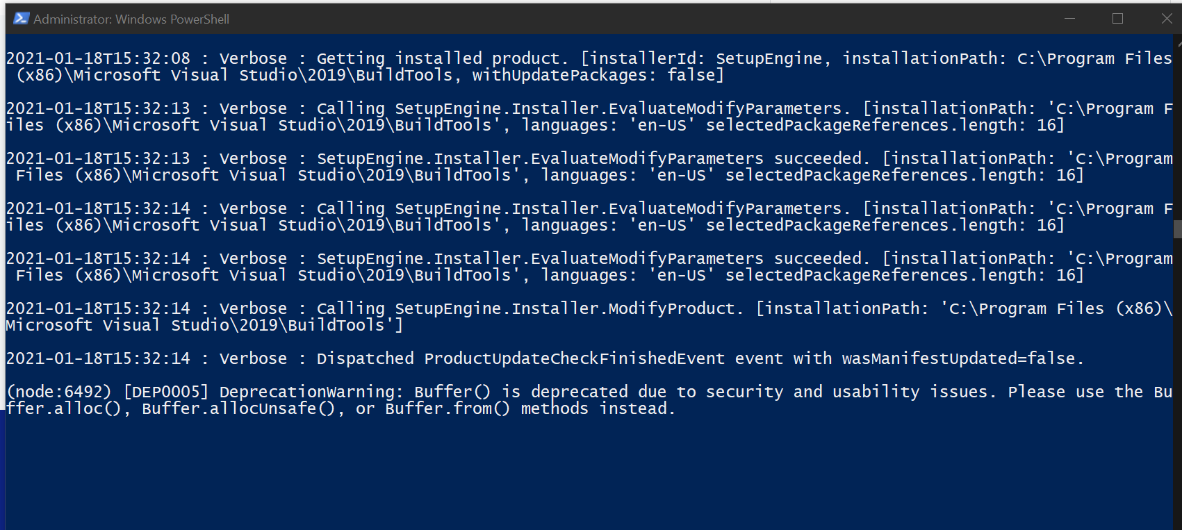Close the PowerShell window
Viewport: 1182px width, 530px height.
[x=1167, y=19]
